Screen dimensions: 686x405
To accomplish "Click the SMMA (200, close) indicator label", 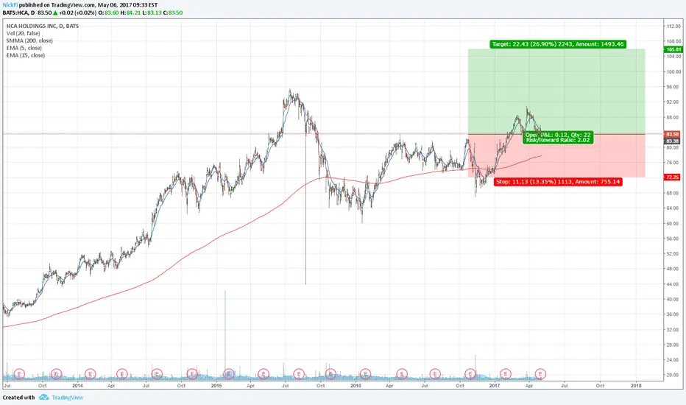I will (29, 40).
